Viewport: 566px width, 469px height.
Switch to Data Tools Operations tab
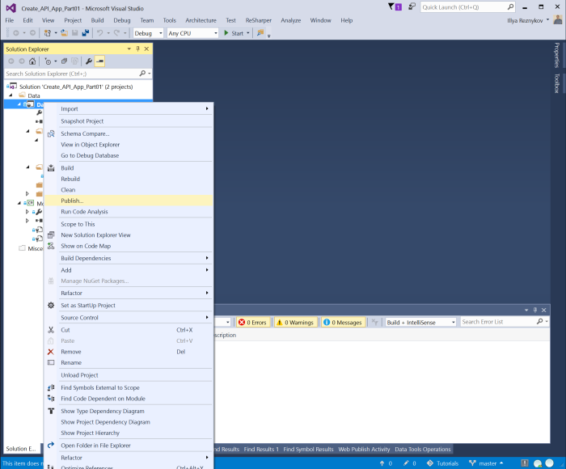point(422,449)
